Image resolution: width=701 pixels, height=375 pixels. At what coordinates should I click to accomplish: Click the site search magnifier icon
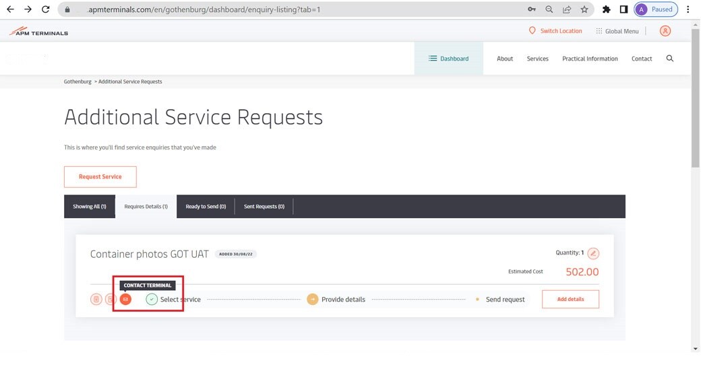click(x=669, y=59)
